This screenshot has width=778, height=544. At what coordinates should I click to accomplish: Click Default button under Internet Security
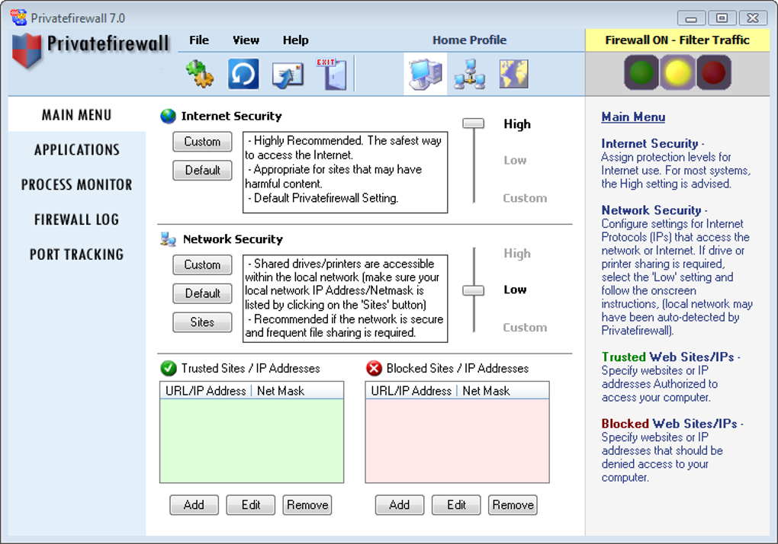tap(202, 171)
